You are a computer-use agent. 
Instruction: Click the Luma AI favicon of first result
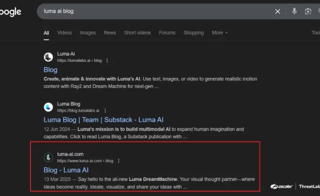48,57
